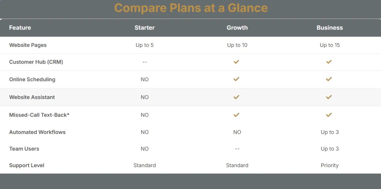Image resolution: width=381 pixels, height=189 pixels.
Task: Click the Feature column header
Action: (x=20, y=28)
